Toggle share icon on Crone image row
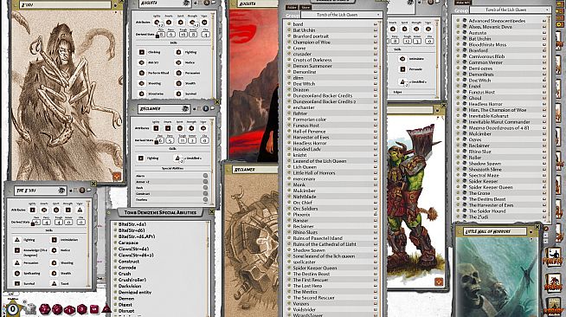The image size is (566, 317). pyautogui.click(x=376, y=48)
